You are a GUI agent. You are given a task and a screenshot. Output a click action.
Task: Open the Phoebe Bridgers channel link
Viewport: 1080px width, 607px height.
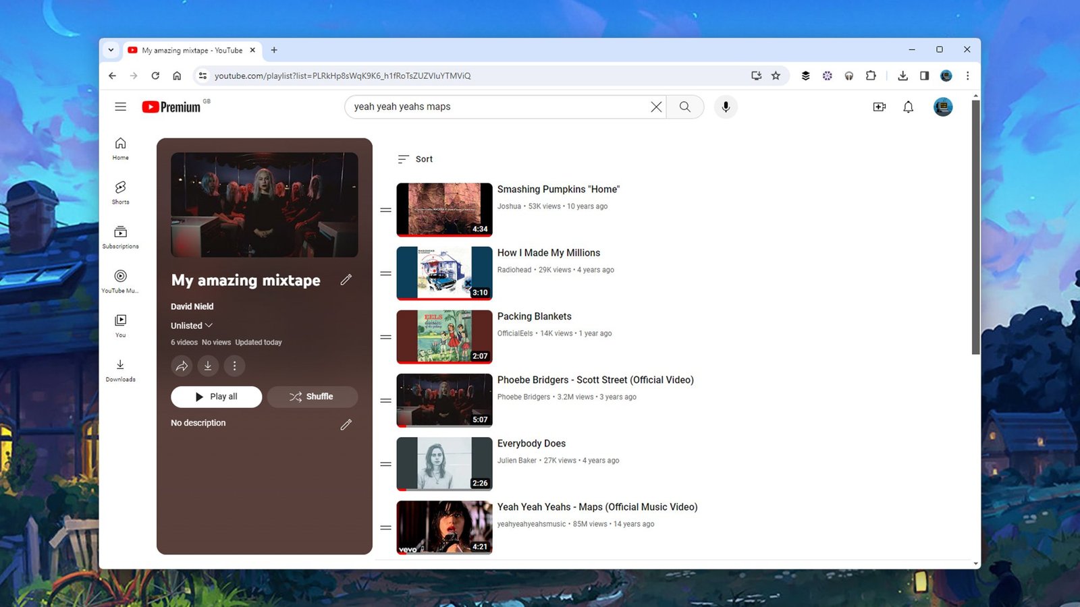pyautogui.click(x=524, y=397)
